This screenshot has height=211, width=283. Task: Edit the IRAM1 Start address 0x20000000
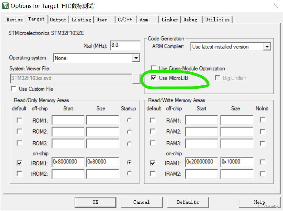[201, 162]
